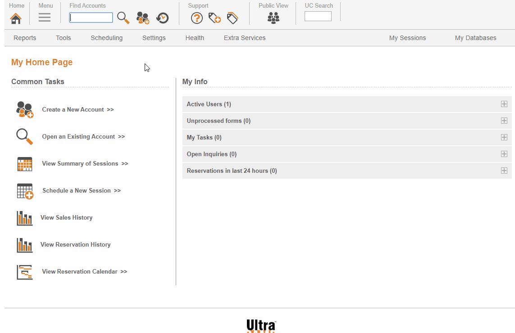This screenshot has height=333, width=515.
Task: Click the Find Accounts magnifier icon
Action: [123, 18]
